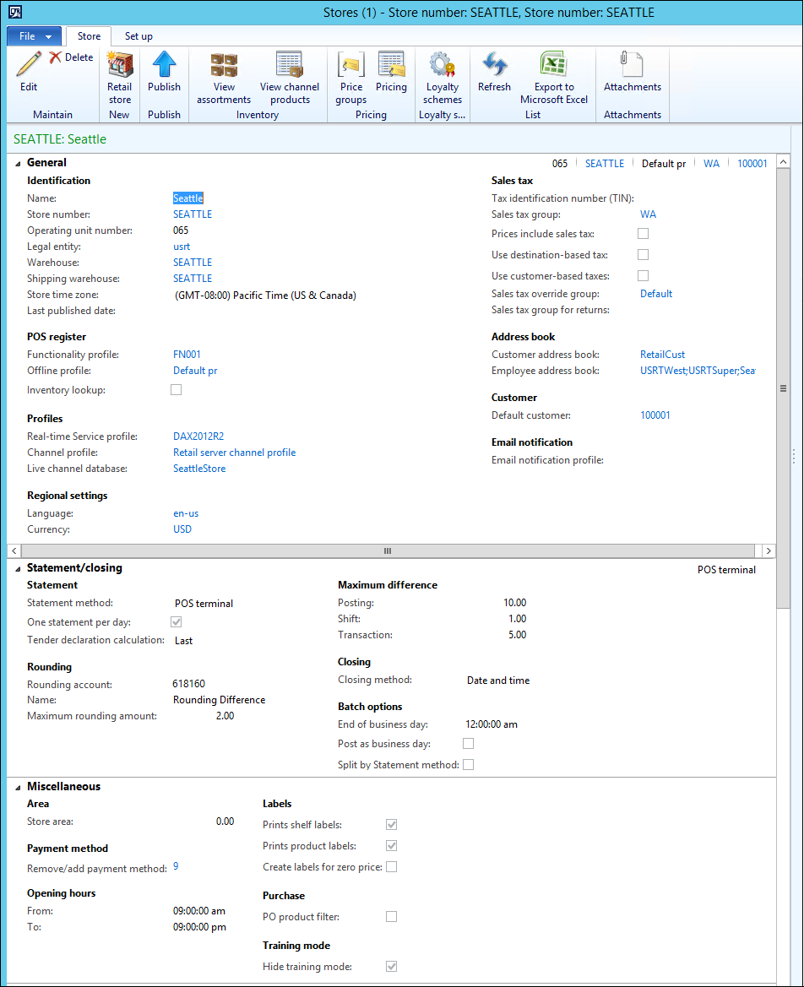Click the horizontal scrollbar in General
The width and height of the screenshot is (804, 987).
[x=388, y=550]
